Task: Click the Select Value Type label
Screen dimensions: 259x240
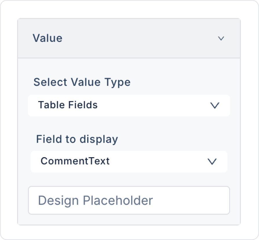Action: [82, 82]
